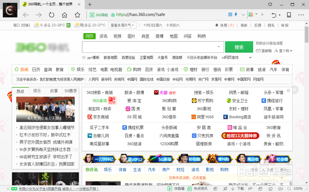Click the browser back arrow

point(26,15)
